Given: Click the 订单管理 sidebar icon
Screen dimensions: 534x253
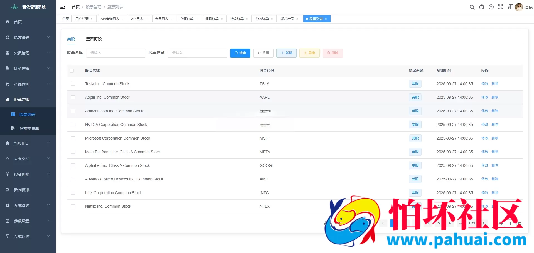Looking at the screenshot, I should pos(8,68).
